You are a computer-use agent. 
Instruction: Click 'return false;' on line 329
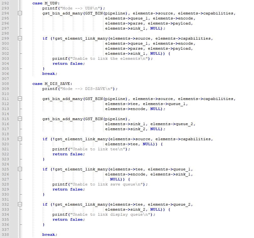[68, 189]
